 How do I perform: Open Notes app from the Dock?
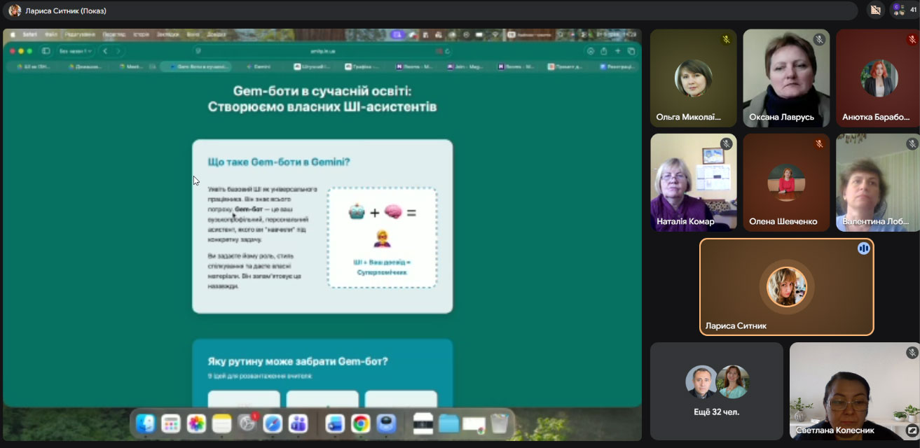221,423
